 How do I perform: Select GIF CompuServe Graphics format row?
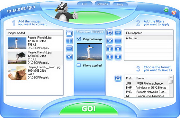[147, 96]
